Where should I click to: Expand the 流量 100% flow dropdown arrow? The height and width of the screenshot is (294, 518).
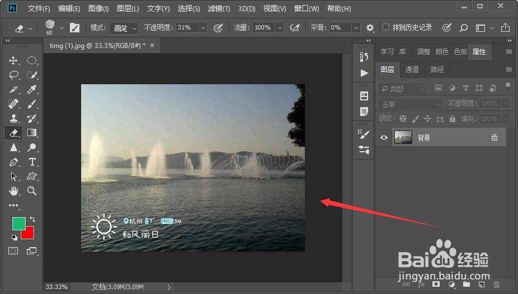(x=280, y=28)
